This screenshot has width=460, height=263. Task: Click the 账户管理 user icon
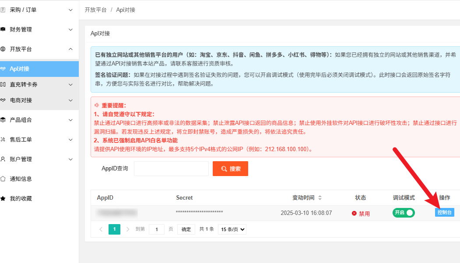(x=3, y=159)
